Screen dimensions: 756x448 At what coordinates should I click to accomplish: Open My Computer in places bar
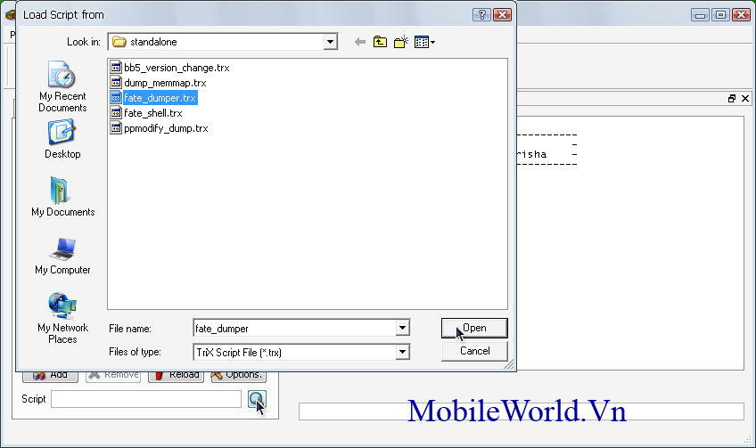tap(62, 255)
